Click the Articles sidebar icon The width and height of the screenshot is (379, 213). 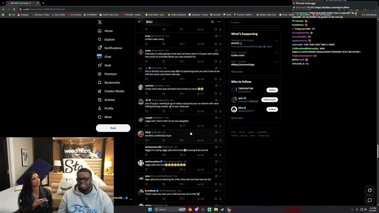tap(100, 100)
